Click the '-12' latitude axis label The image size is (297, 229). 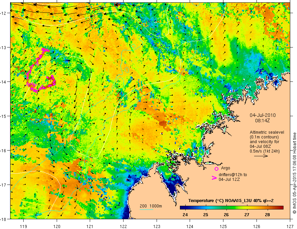[x=3, y=13]
